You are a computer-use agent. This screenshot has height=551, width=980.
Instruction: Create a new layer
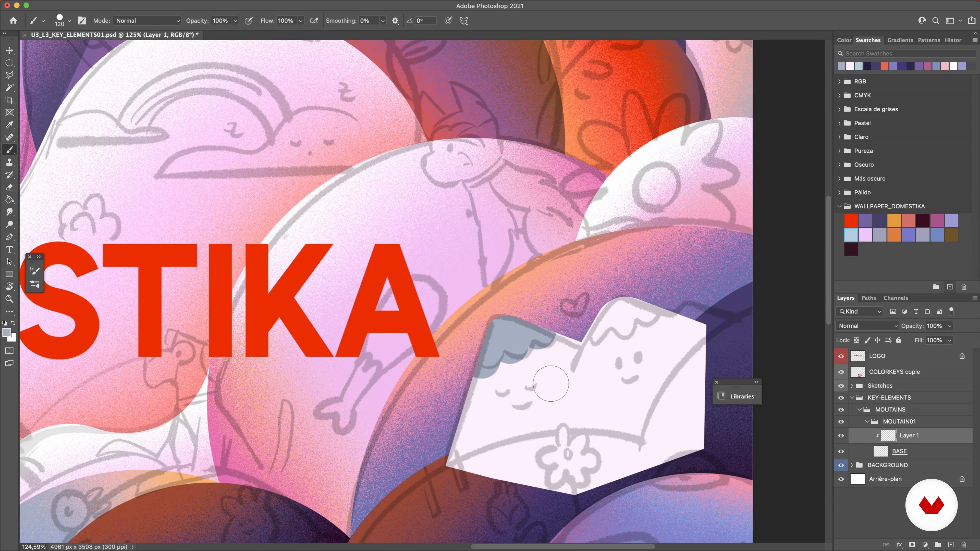(950, 545)
